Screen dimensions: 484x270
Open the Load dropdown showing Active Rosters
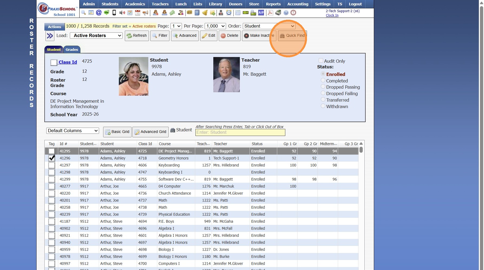(x=96, y=35)
